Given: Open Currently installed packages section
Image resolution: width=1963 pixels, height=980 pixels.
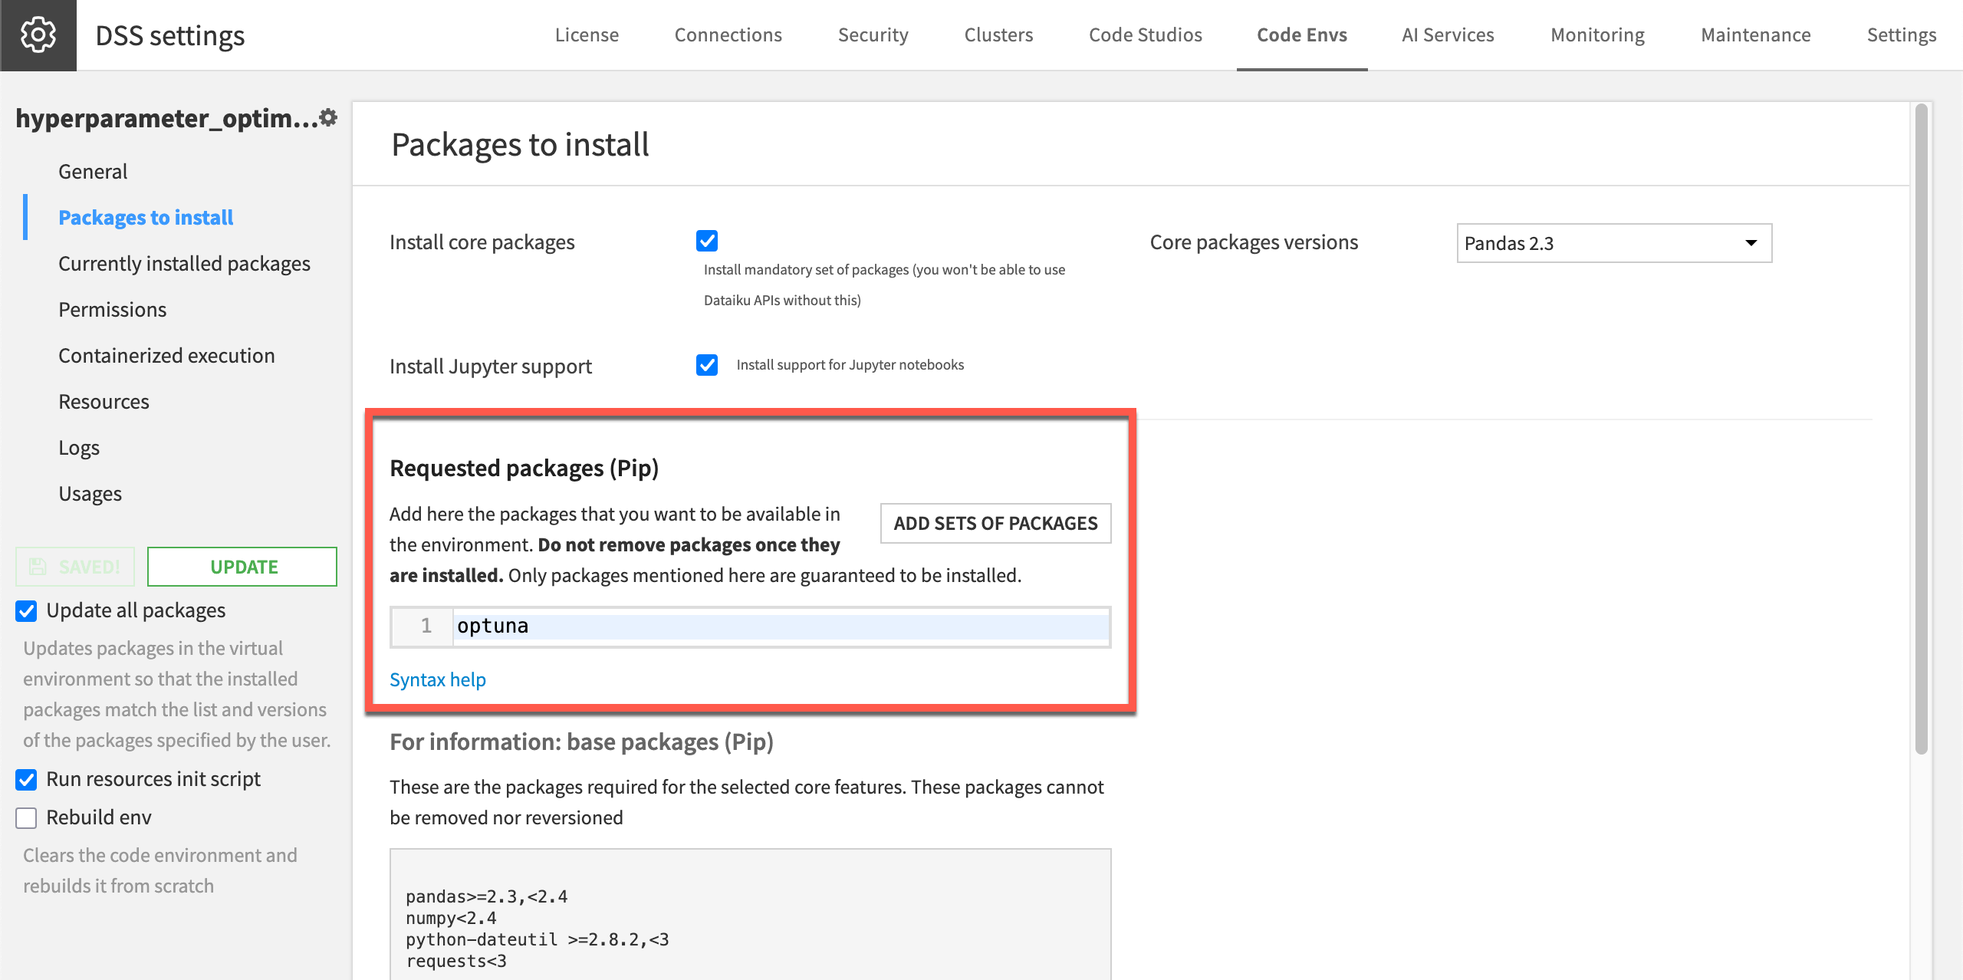Looking at the screenshot, I should coord(184,264).
